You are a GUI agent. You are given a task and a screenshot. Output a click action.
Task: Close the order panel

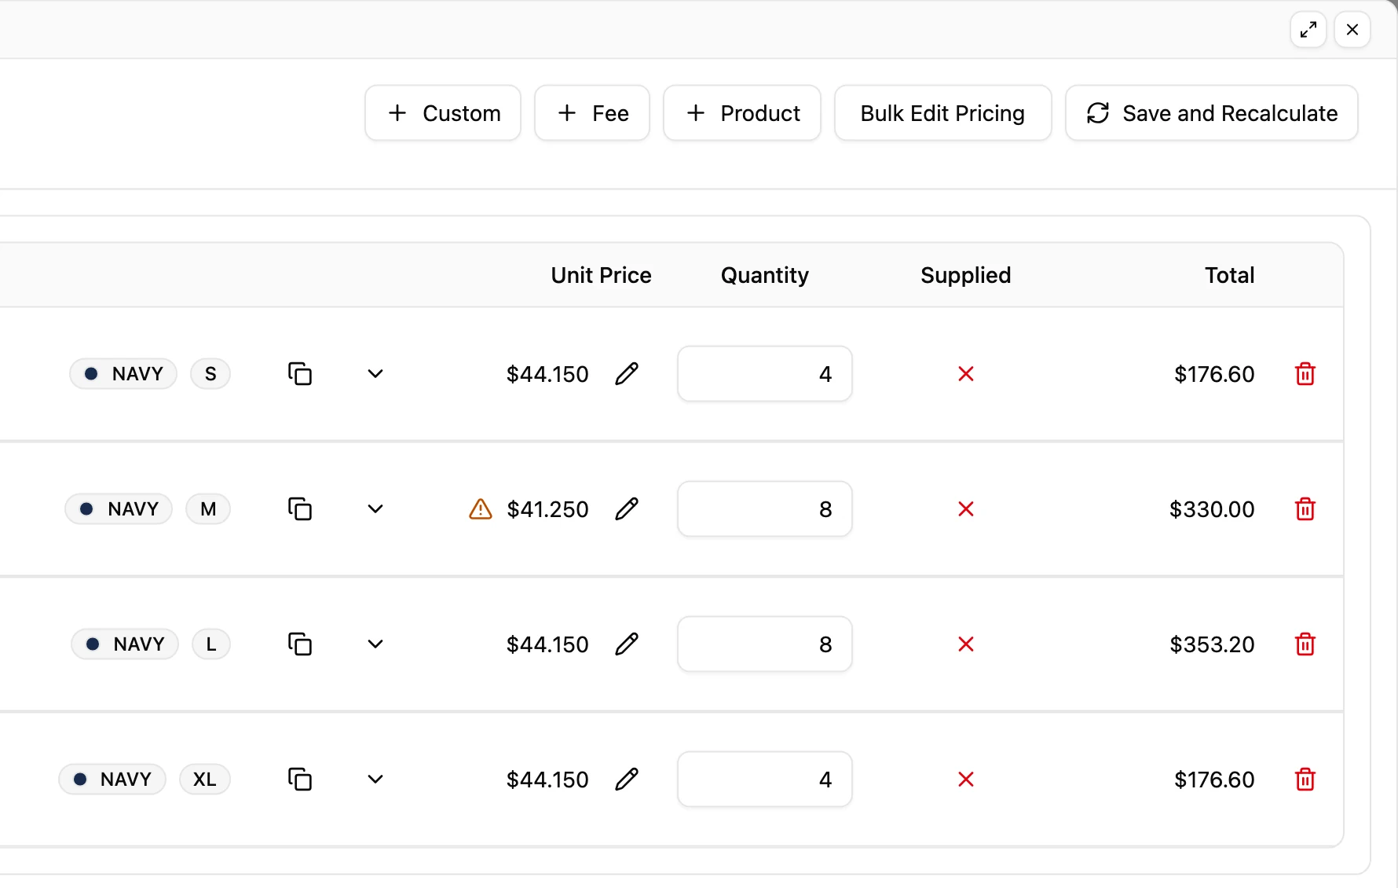coord(1352,30)
